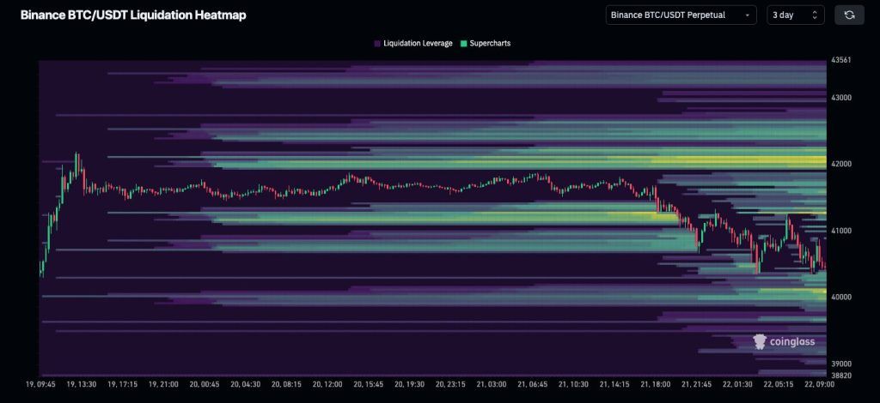
Task: Click the coinglass ghost logo icon
Action: click(x=760, y=341)
